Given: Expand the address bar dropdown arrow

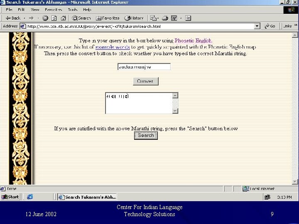Looking at the screenshot, I should tap(257, 26).
